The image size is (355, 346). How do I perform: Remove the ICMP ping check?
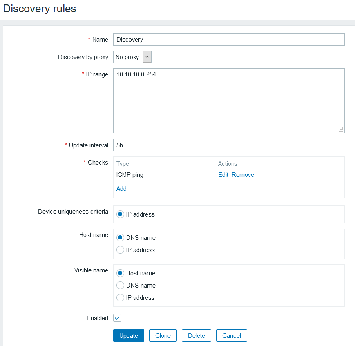243,175
